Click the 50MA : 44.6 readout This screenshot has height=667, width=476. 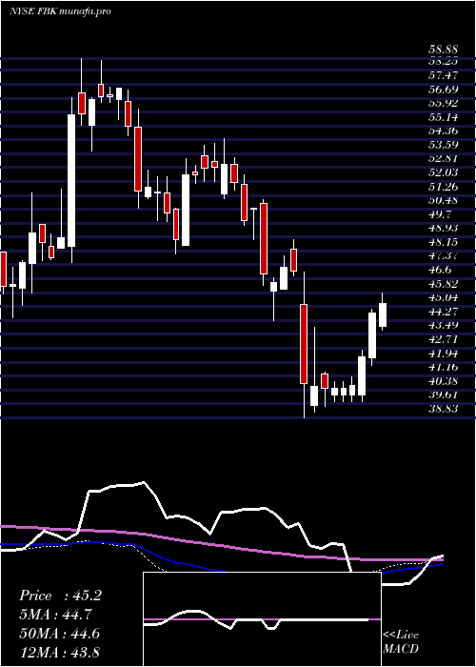tap(60, 634)
